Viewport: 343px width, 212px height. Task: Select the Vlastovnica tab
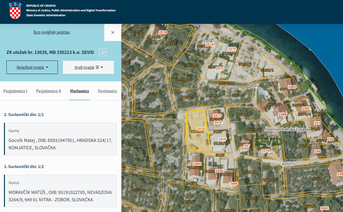point(79,91)
